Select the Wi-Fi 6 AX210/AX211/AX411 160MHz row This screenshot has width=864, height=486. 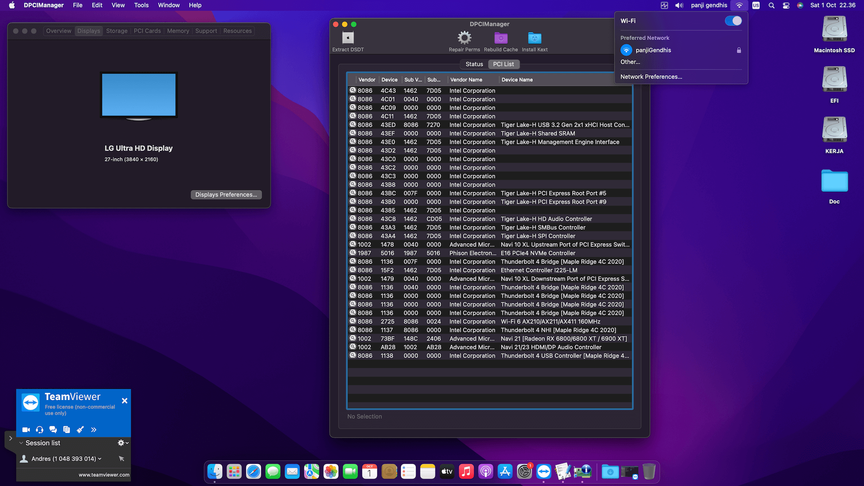[490, 321]
